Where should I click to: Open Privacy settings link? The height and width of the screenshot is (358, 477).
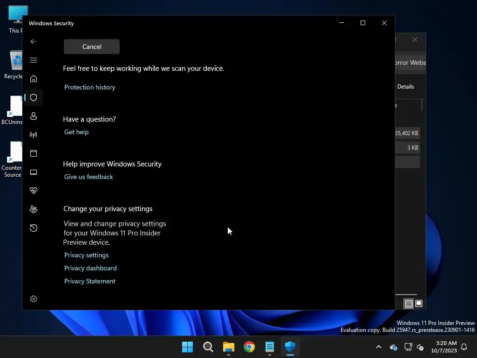86,255
